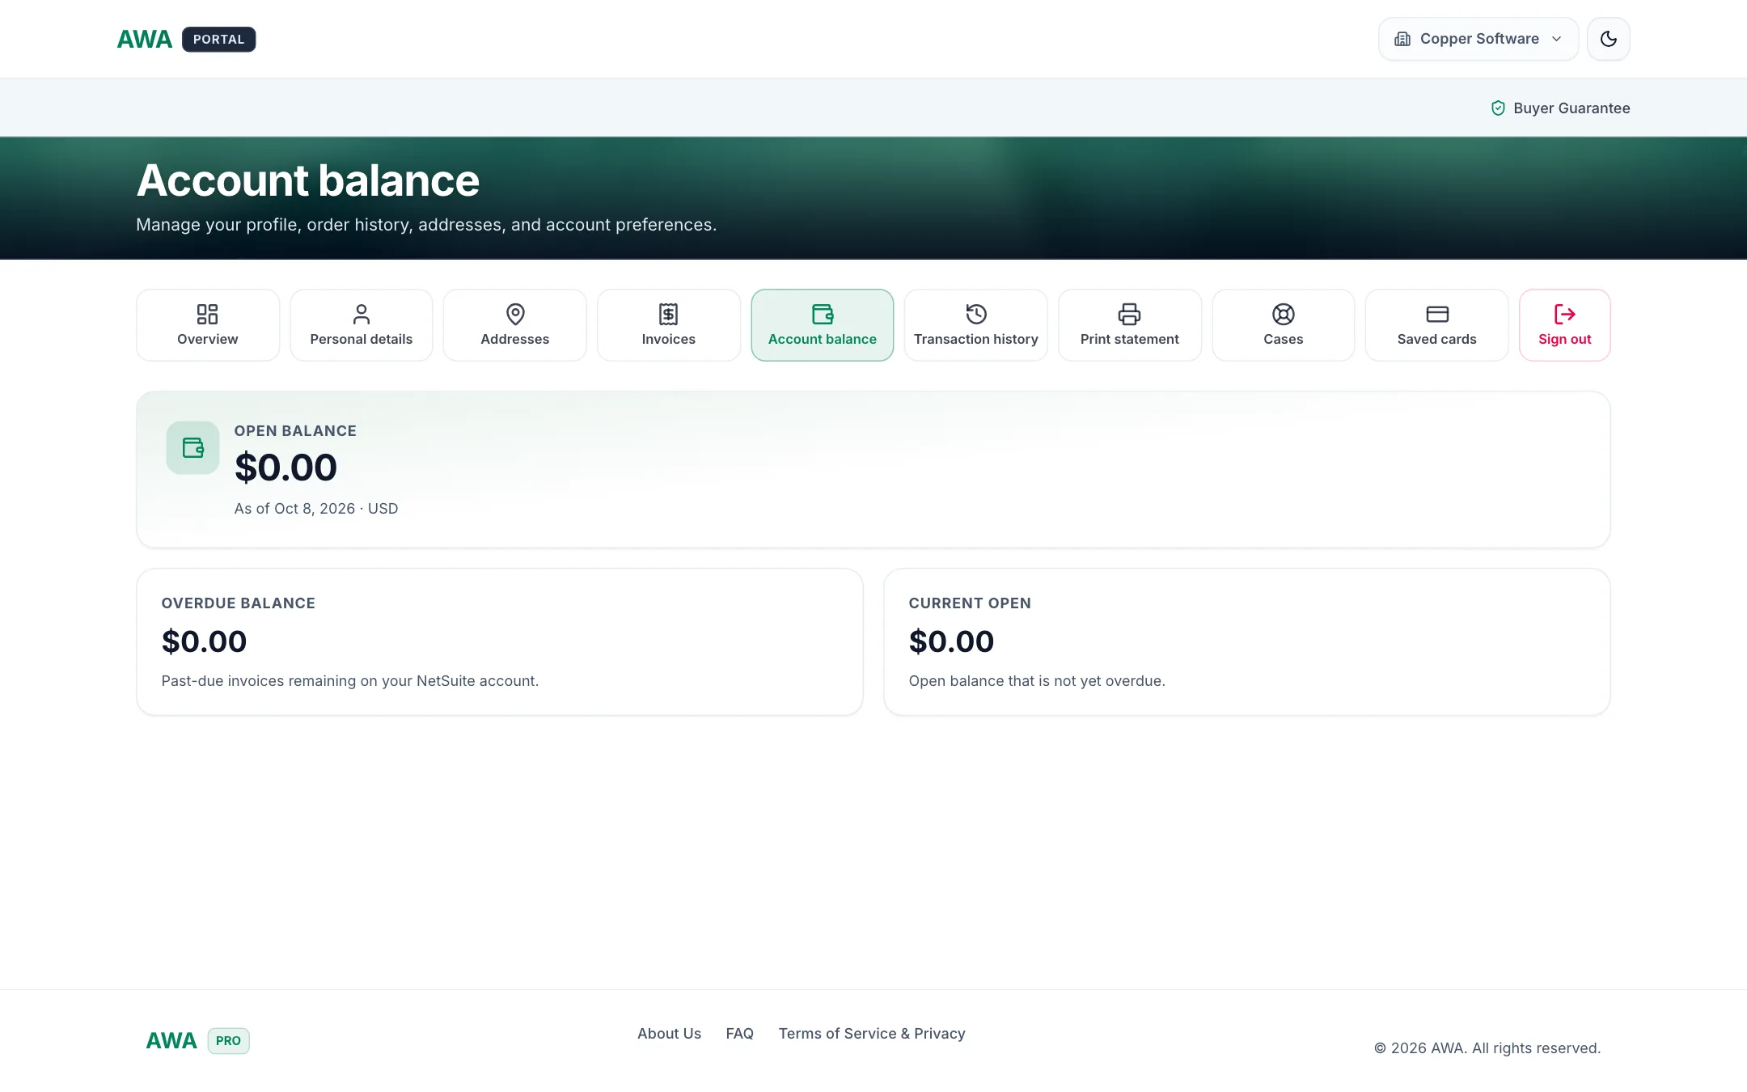Go to the Overview tab
Image resolution: width=1747 pixels, height=1092 pixels.
pyautogui.click(x=208, y=325)
